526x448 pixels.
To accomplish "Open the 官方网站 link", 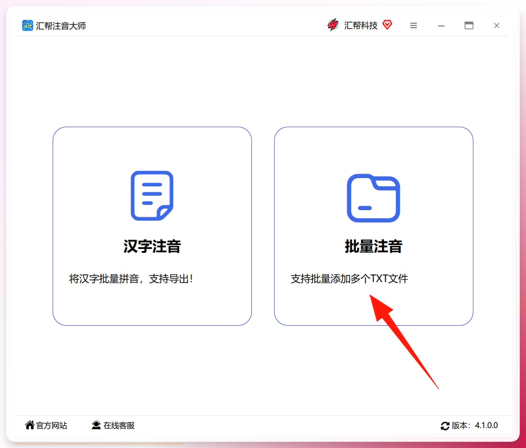I will click(51, 425).
